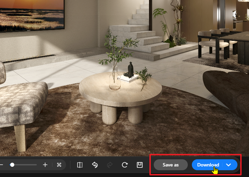Click the black sculpture on the coffee table
Screen dimensions: 249x177
pyautogui.click(x=129, y=70)
